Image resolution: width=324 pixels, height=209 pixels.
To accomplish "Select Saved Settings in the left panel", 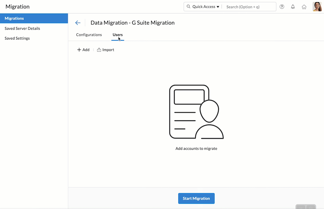I will (x=17, y=38).
